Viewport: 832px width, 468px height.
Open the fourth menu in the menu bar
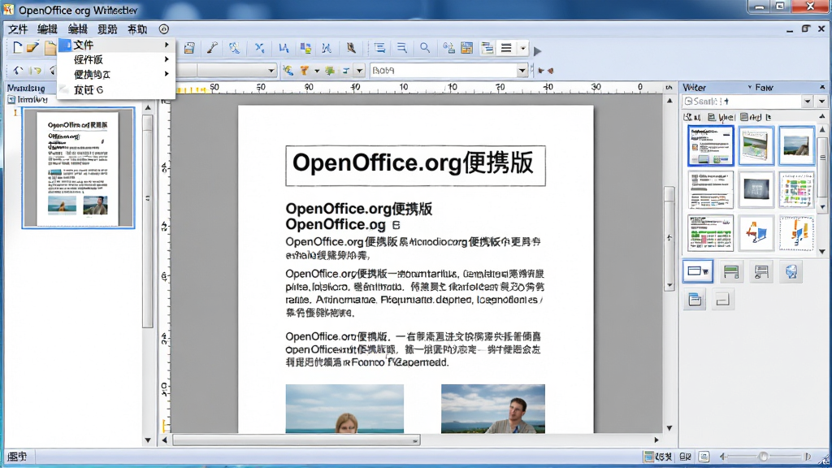pyautogui.click(x=107, y=29)
